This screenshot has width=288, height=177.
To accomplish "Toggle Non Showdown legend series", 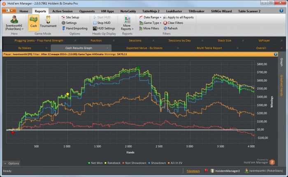I will pyautogui.click(x=134, y=163).
